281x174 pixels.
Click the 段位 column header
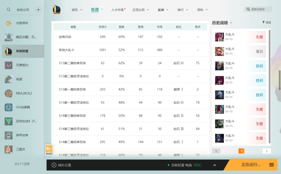[179, 27]
